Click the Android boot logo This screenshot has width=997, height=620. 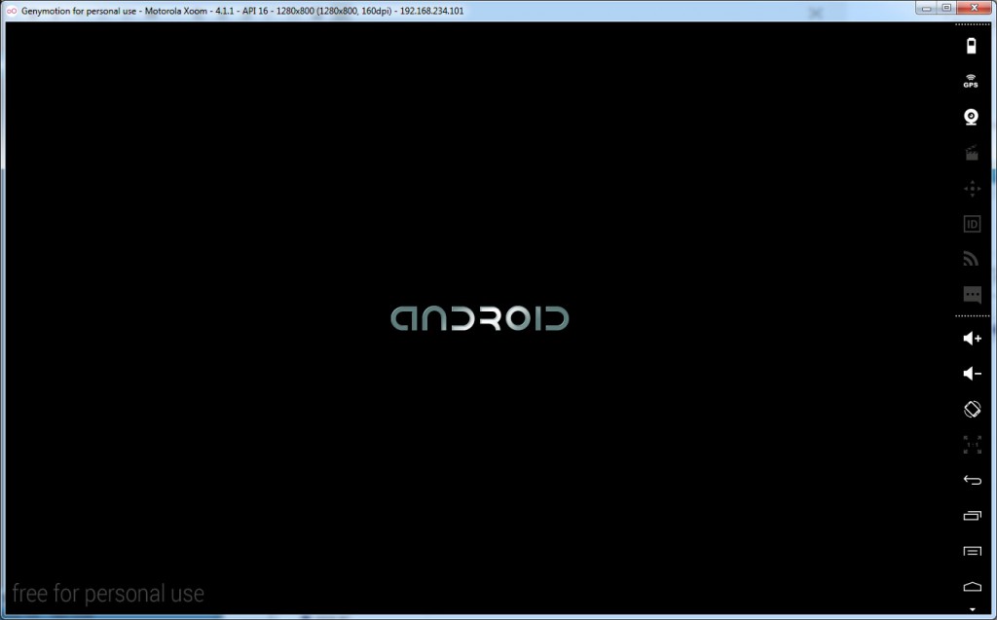point(479,318)
